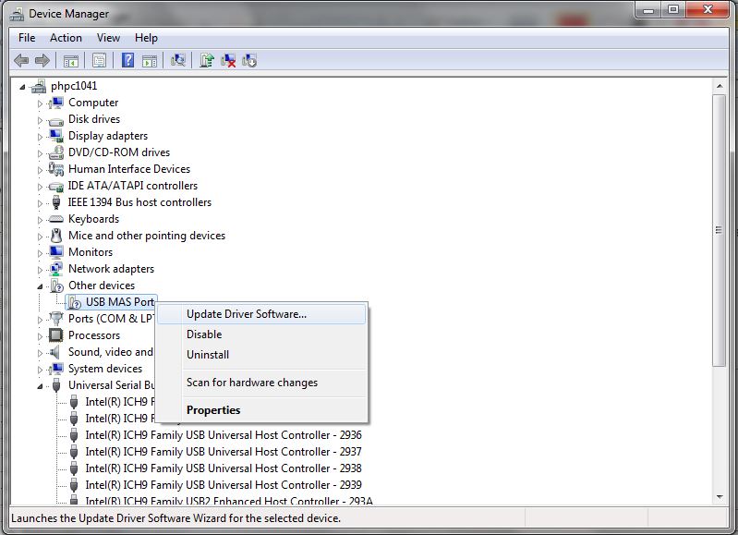Click the Human Interface Devices icon
Image resolution: width=738 pixels, height=535 pixels.
pyautogui.click(x=56, y=169)
